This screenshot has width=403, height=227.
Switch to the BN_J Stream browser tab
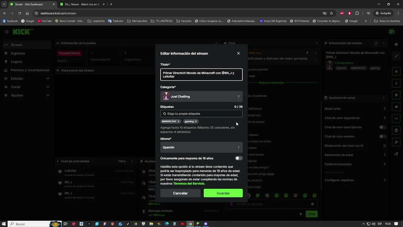click(82, 4)
